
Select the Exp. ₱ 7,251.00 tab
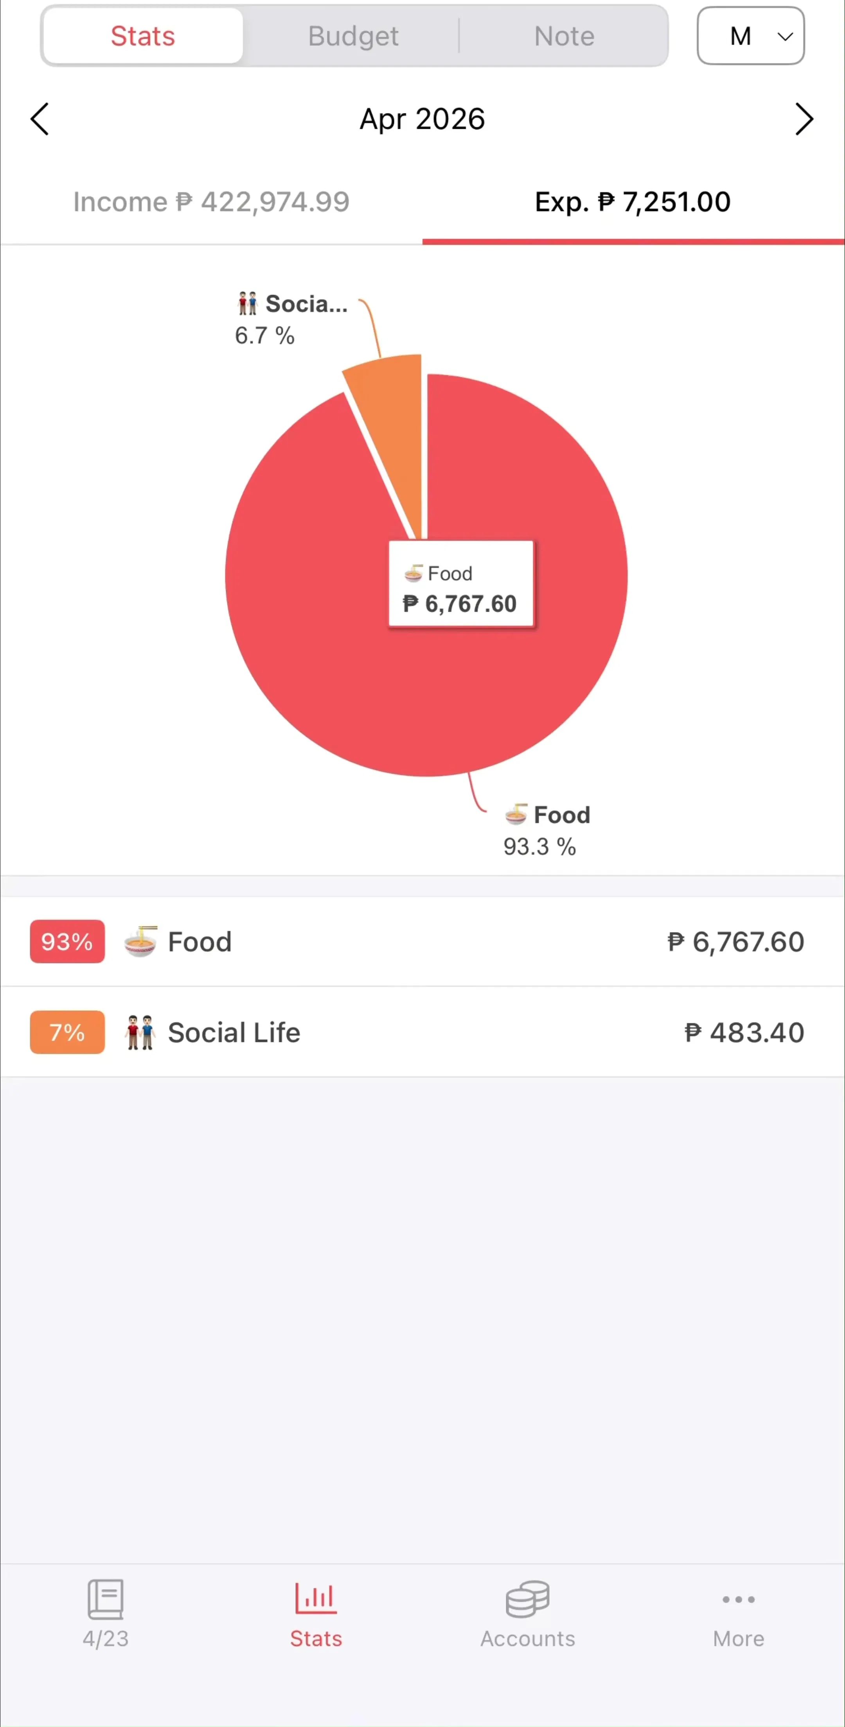click(633, 202)
